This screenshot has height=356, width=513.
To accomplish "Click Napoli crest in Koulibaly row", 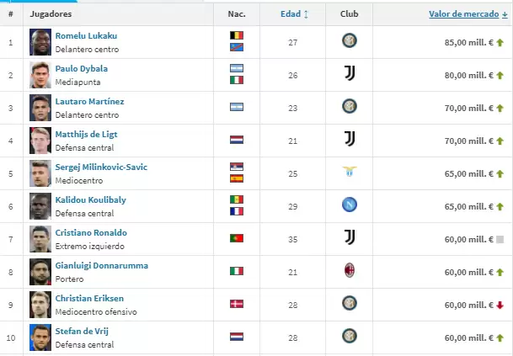I will coord(349,205).
